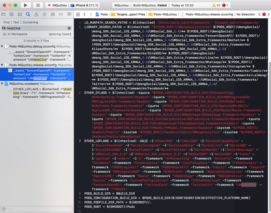This screenshot has height=213, width=271.
Task: Clear the MobClick search field
Action: click(x=69, y=28)
